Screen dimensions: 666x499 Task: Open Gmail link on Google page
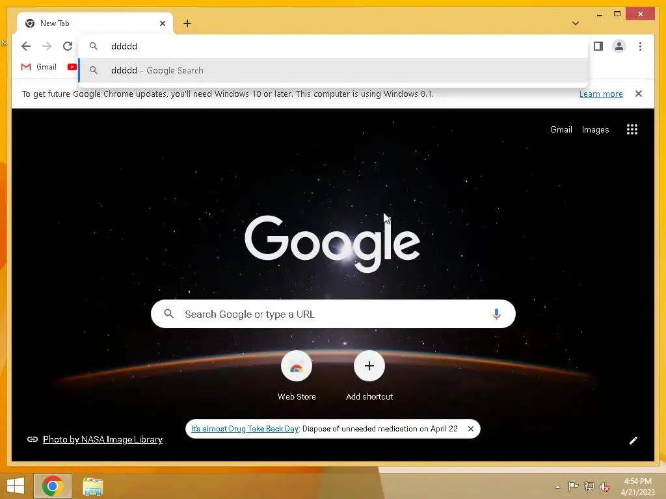click(561, 129)
